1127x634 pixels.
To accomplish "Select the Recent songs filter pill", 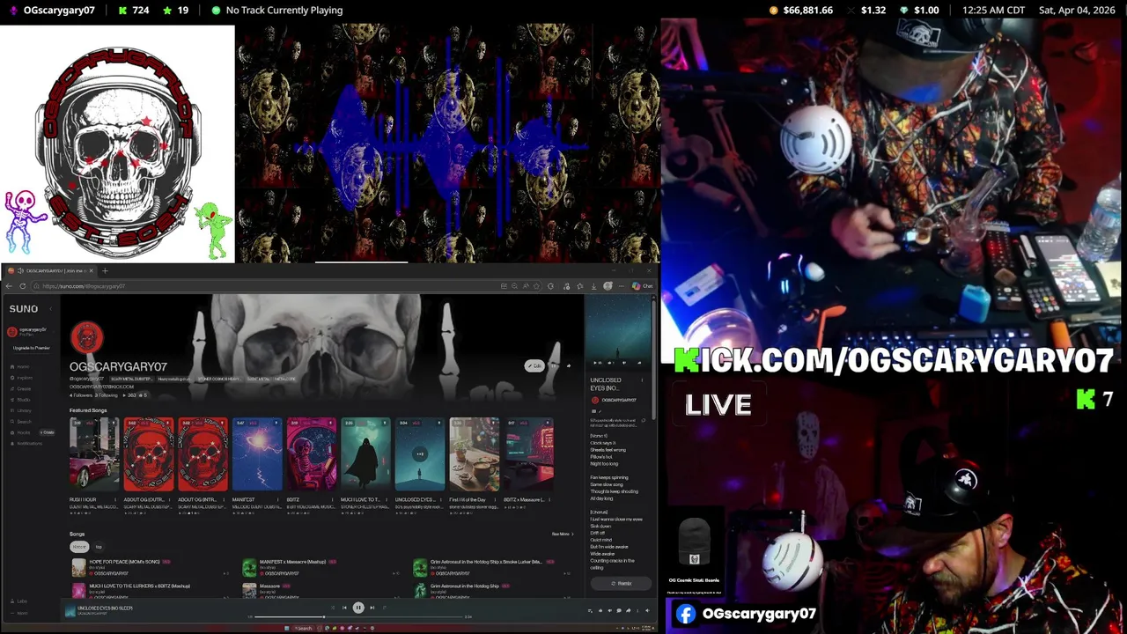I will click(79, 547).
